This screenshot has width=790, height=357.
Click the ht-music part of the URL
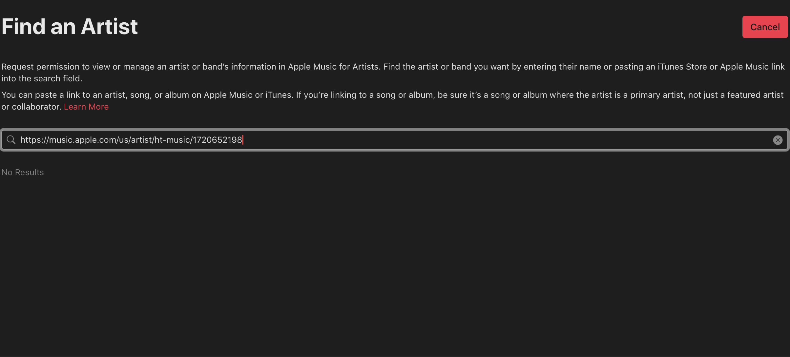point(172,140)
